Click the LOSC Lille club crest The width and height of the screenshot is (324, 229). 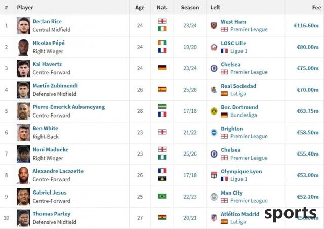click(214, 47)
